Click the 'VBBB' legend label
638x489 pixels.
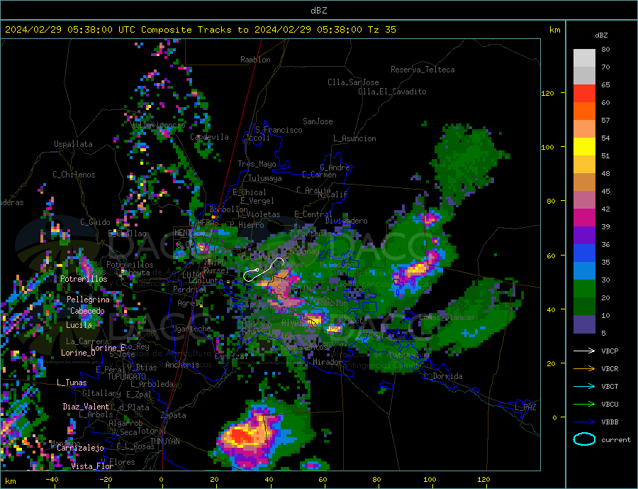click(x=610, y=422)
